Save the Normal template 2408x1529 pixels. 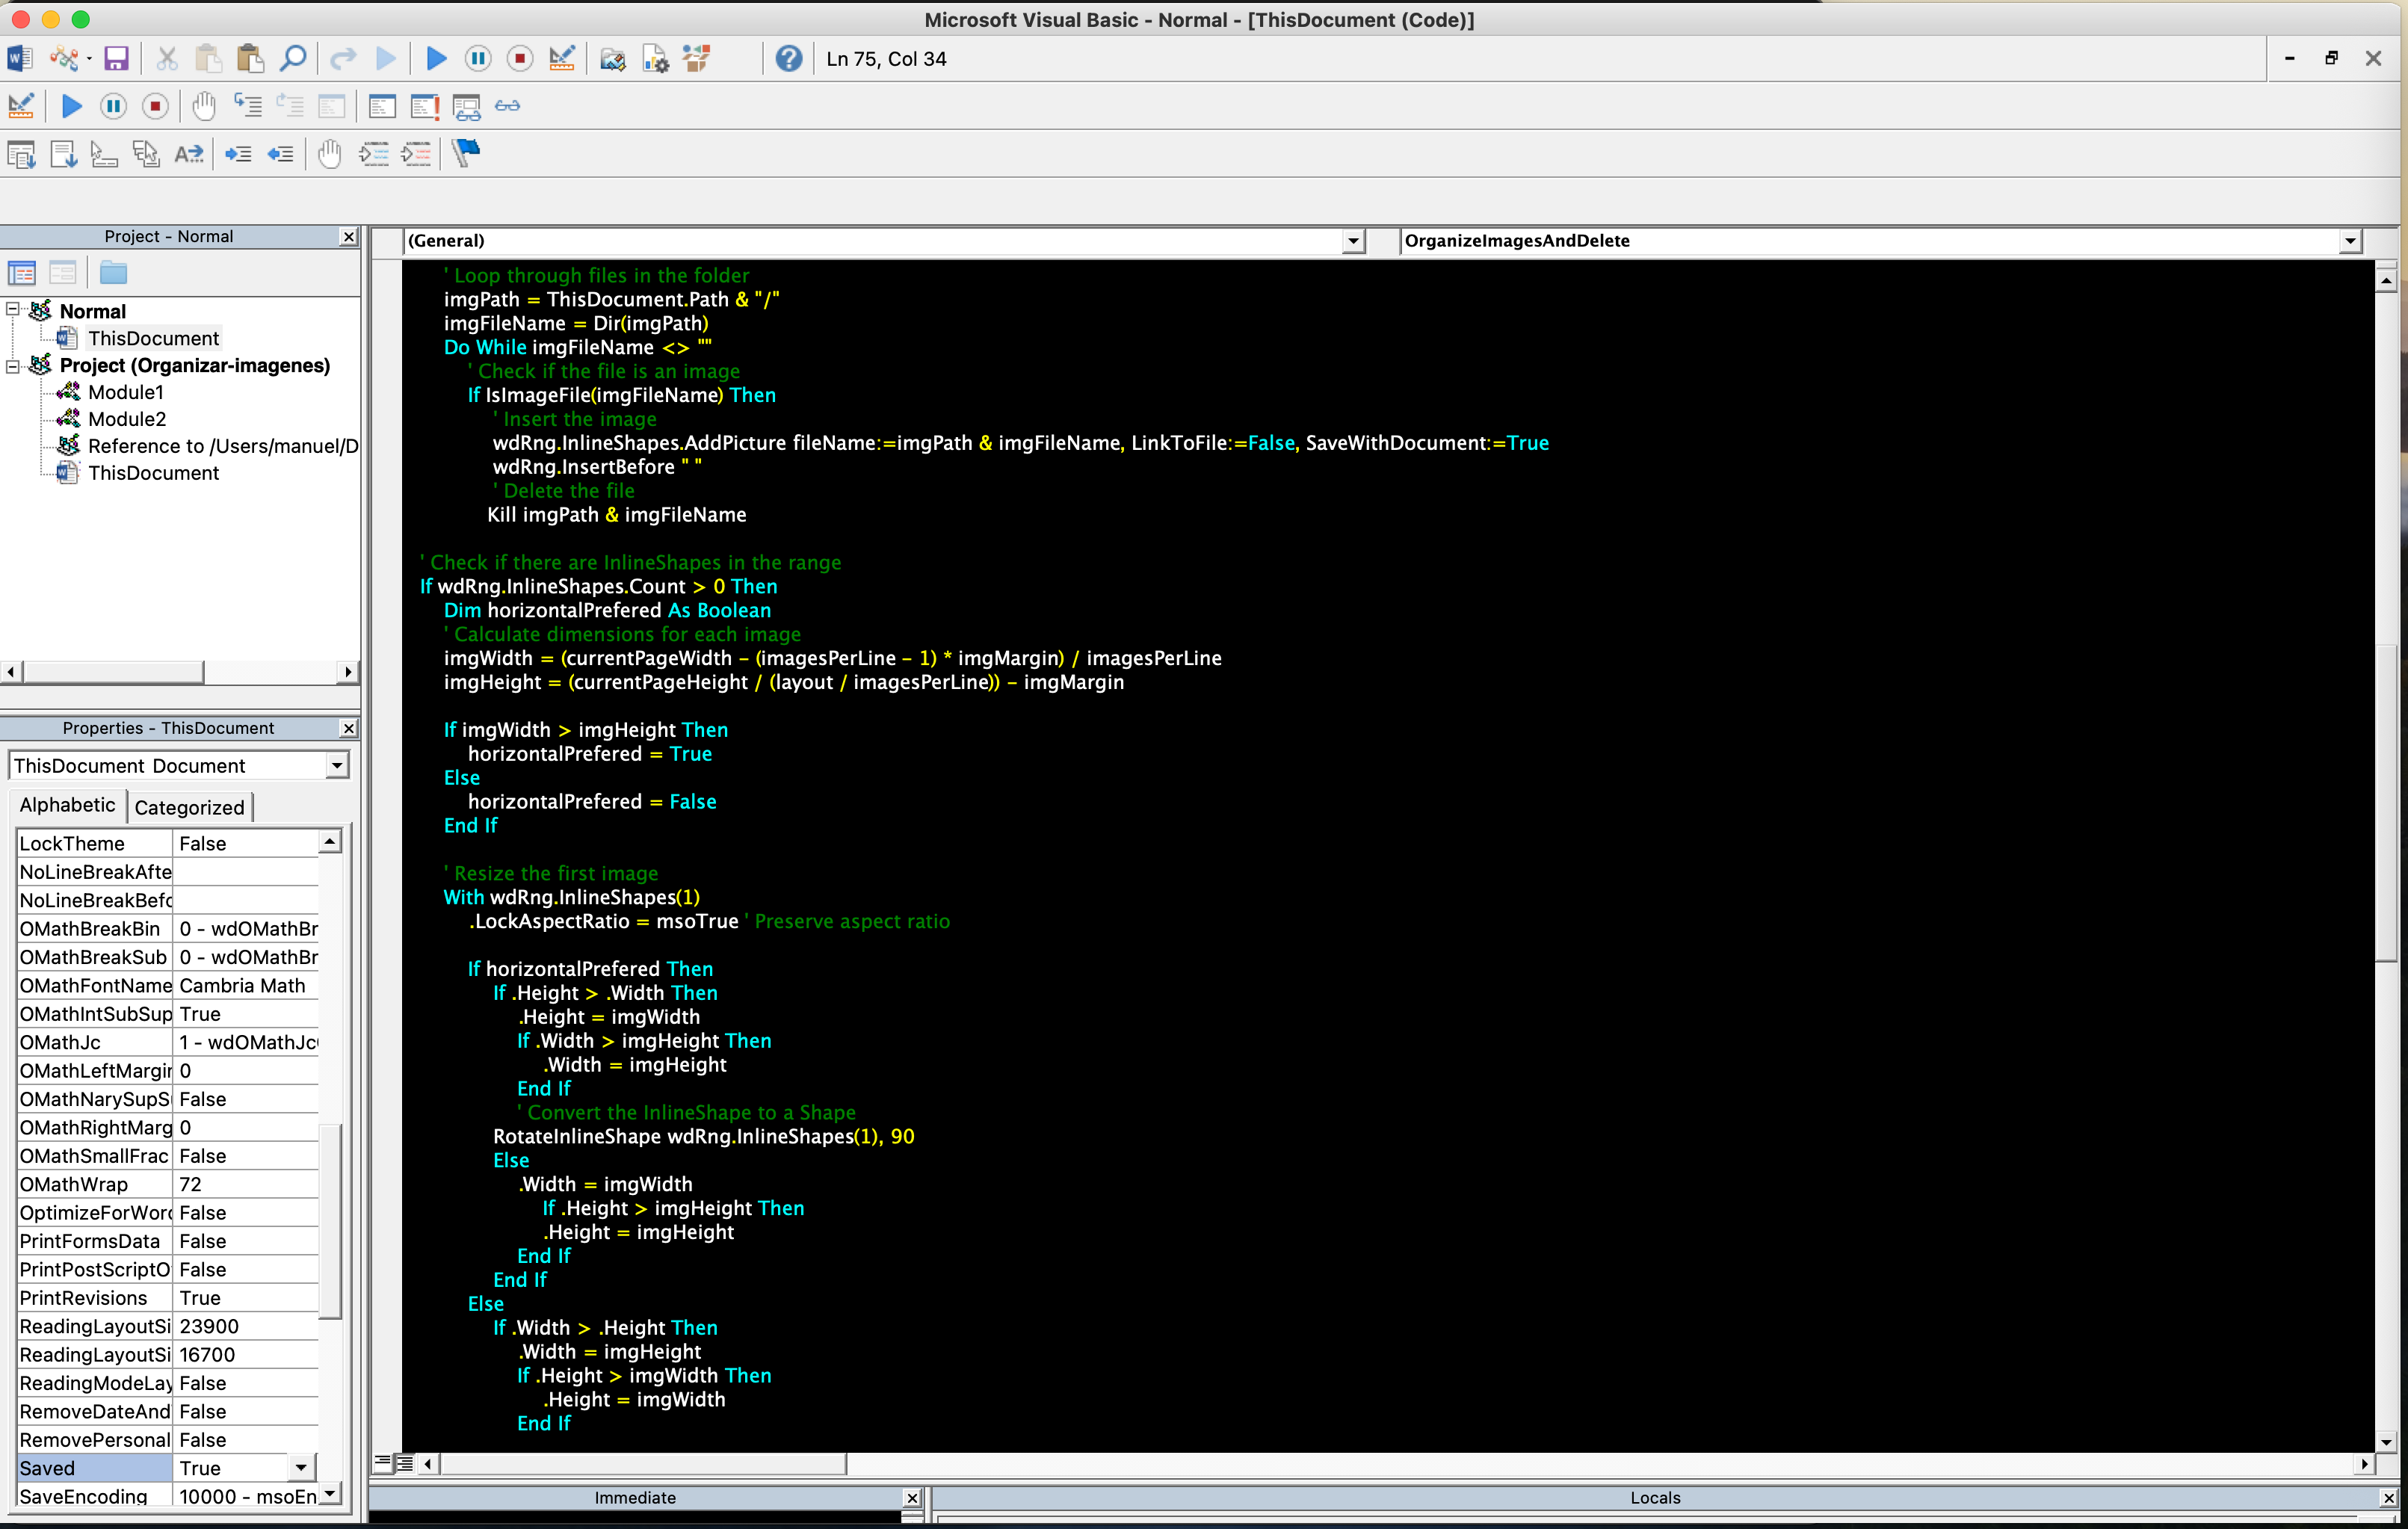pos(116,58)
